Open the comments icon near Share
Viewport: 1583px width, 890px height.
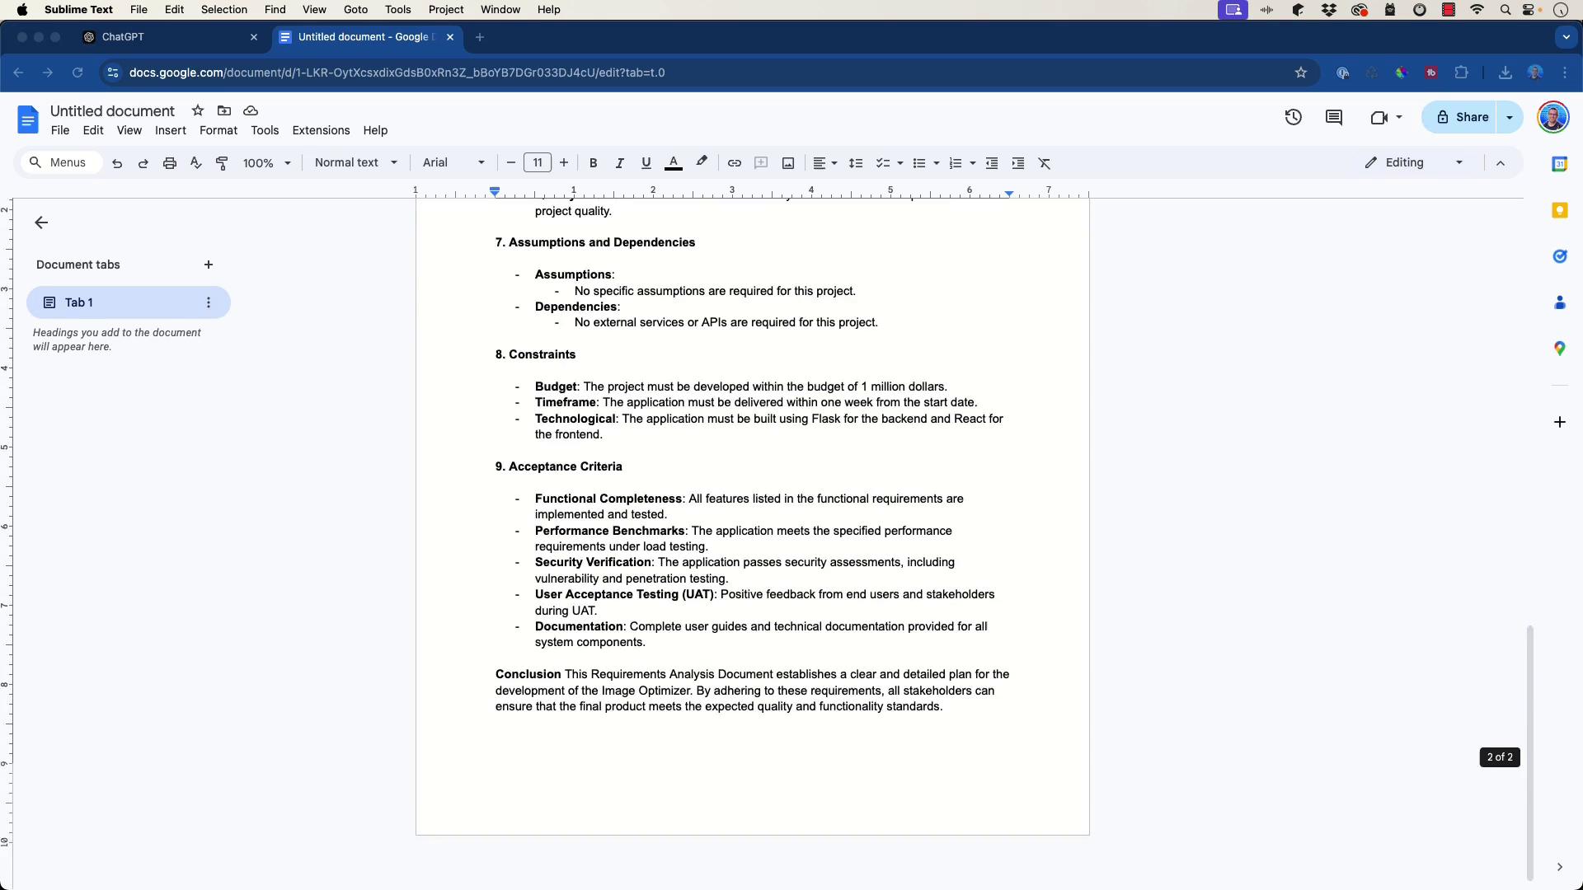tap(1333, 118)
